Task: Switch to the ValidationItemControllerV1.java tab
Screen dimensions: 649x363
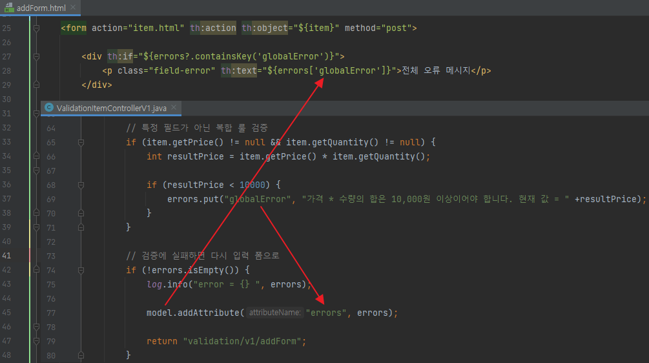Action: [x=111, y=108]
